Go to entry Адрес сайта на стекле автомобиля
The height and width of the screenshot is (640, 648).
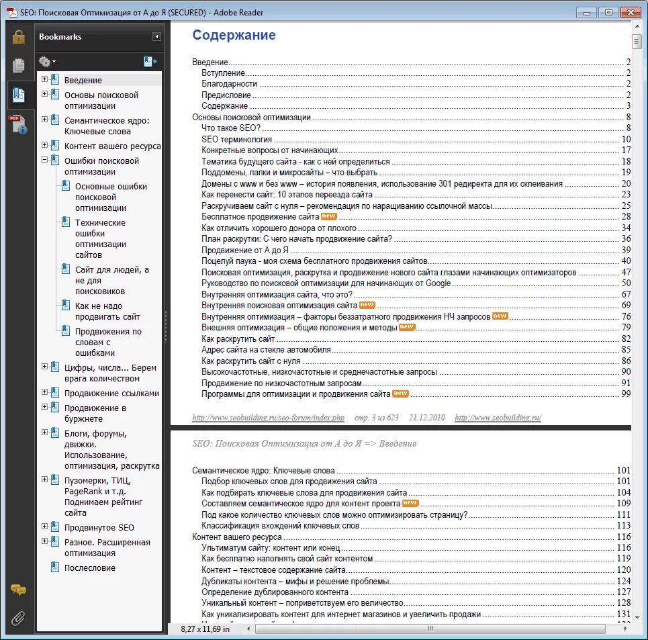266,350
